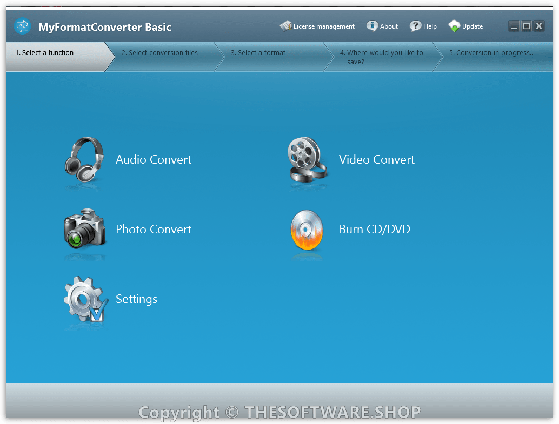This screenshot has height=424, width=559.
Task: Open the gear Settings icon
Action: pyautogui.click(x=85, y=299)
